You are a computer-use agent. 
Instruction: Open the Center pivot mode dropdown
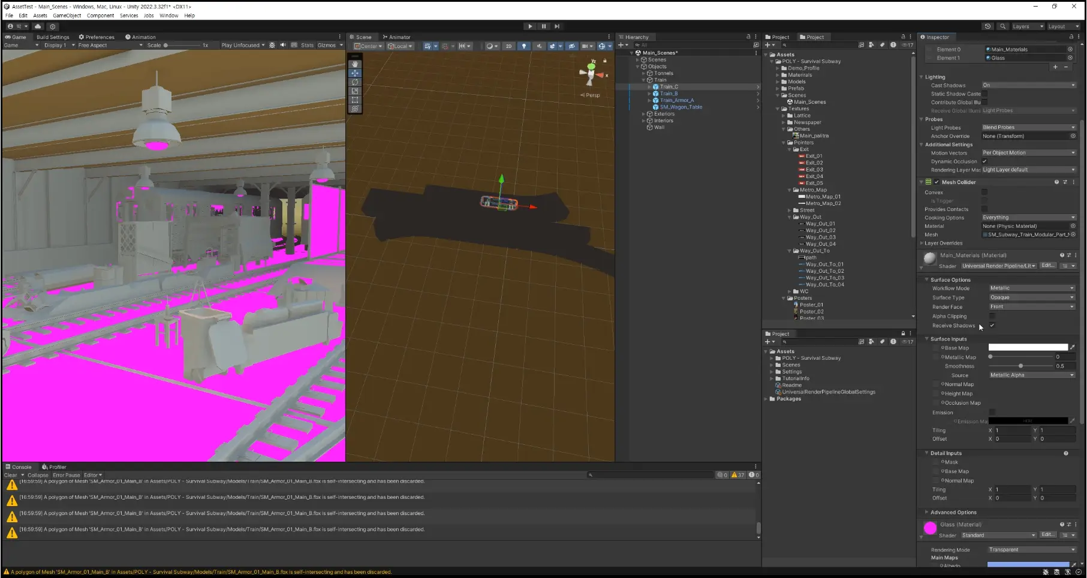[x=368, y=46]
